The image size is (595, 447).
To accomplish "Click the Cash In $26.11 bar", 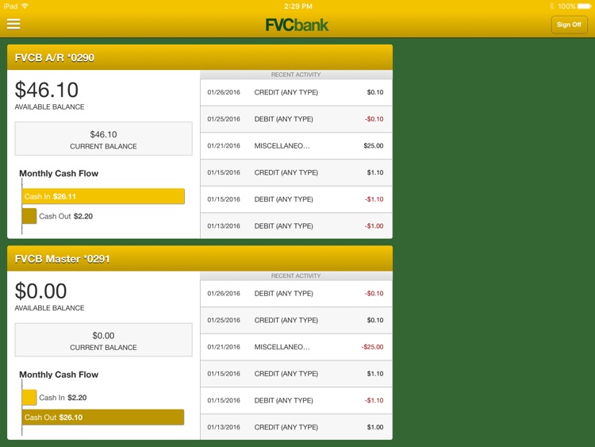I will click(103, 196).
